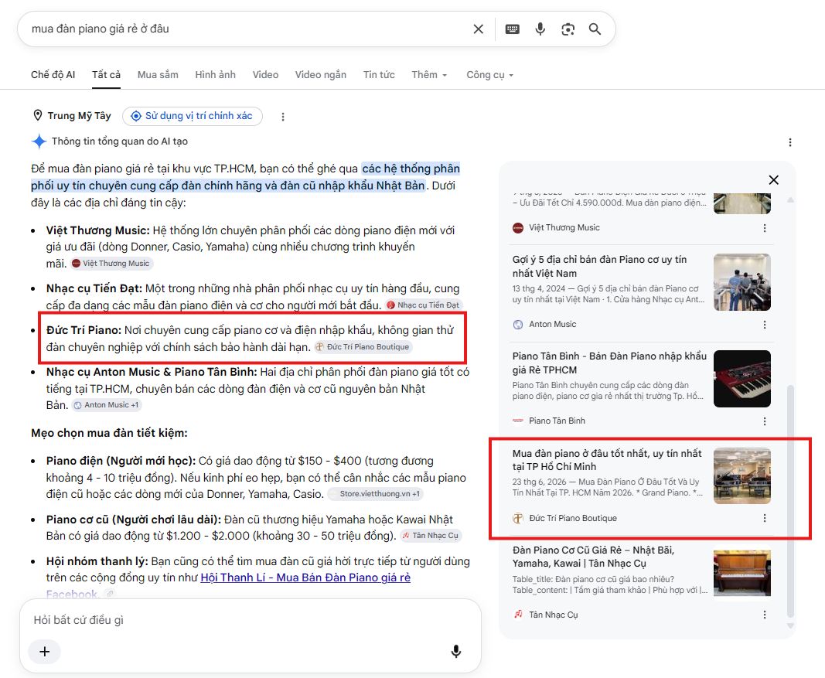Open options for Đức Trí Piano Boutique result
Viewport: 825px width, 678px height.
click(x=765, y=518)
